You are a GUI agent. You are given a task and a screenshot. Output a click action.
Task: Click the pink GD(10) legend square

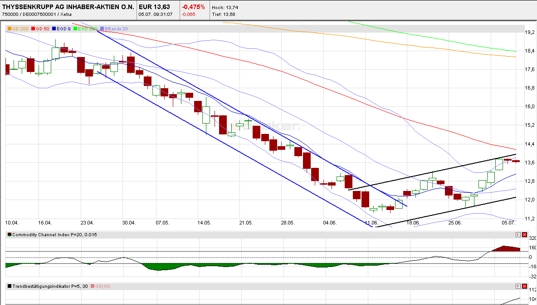click(x=93, y=286)
